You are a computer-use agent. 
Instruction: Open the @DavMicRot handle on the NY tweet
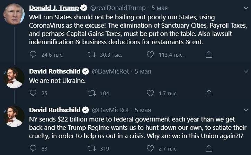click(110, 110)
